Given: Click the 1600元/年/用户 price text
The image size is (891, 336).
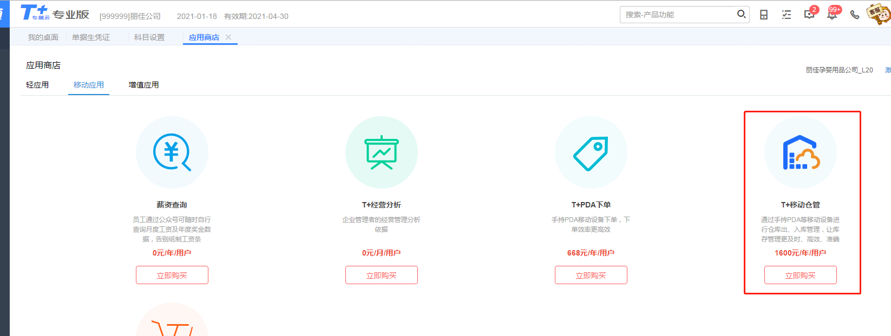Looking at the screenshot, I should point(801,253).
